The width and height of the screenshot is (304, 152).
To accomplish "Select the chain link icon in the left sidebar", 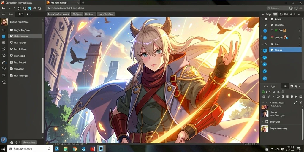I will pos(4,49).
